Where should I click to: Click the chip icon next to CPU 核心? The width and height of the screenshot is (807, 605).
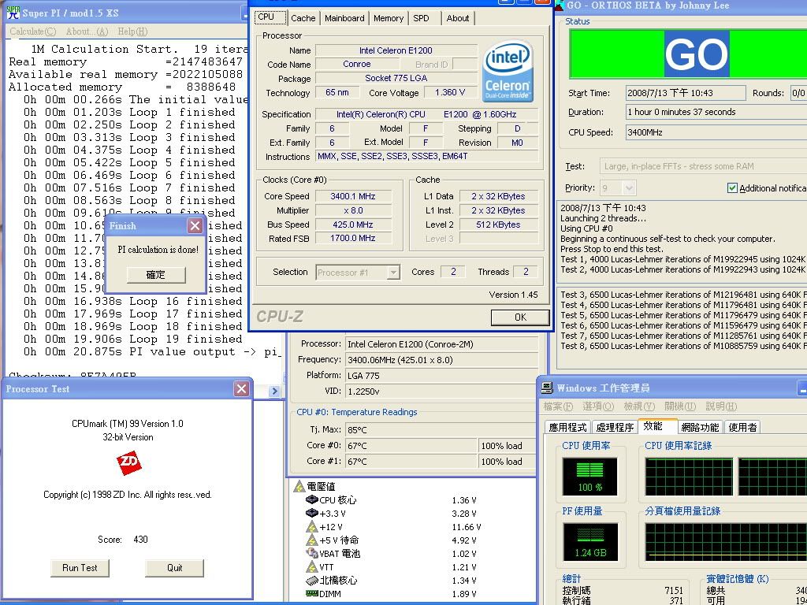pos(311,499)
